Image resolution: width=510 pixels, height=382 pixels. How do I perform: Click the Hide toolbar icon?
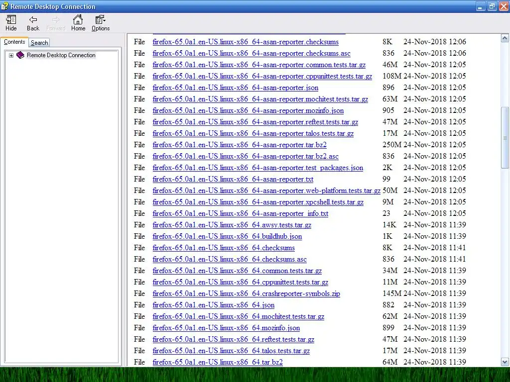pyautogui.click(x=11, y=23)
